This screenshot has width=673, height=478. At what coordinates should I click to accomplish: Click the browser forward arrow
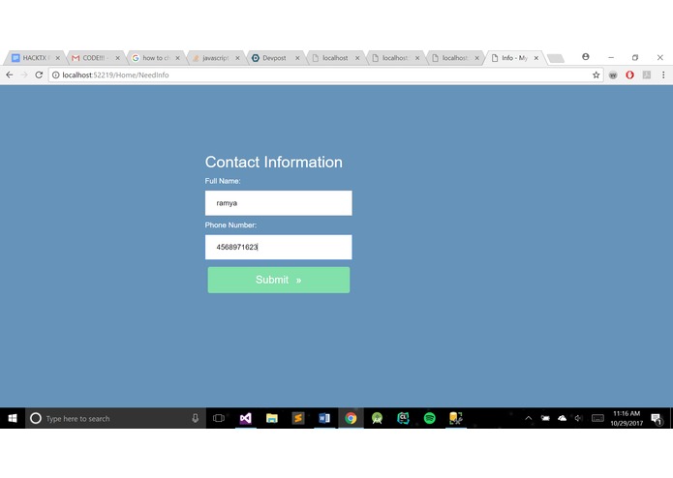24,75
